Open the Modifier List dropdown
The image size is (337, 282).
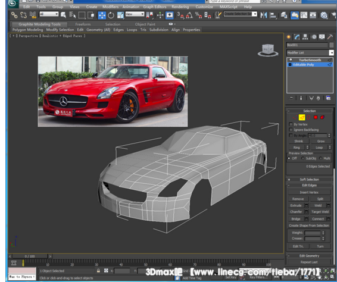[331, 52]
